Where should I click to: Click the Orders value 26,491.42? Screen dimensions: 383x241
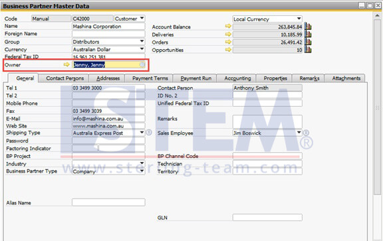point(267,42)
